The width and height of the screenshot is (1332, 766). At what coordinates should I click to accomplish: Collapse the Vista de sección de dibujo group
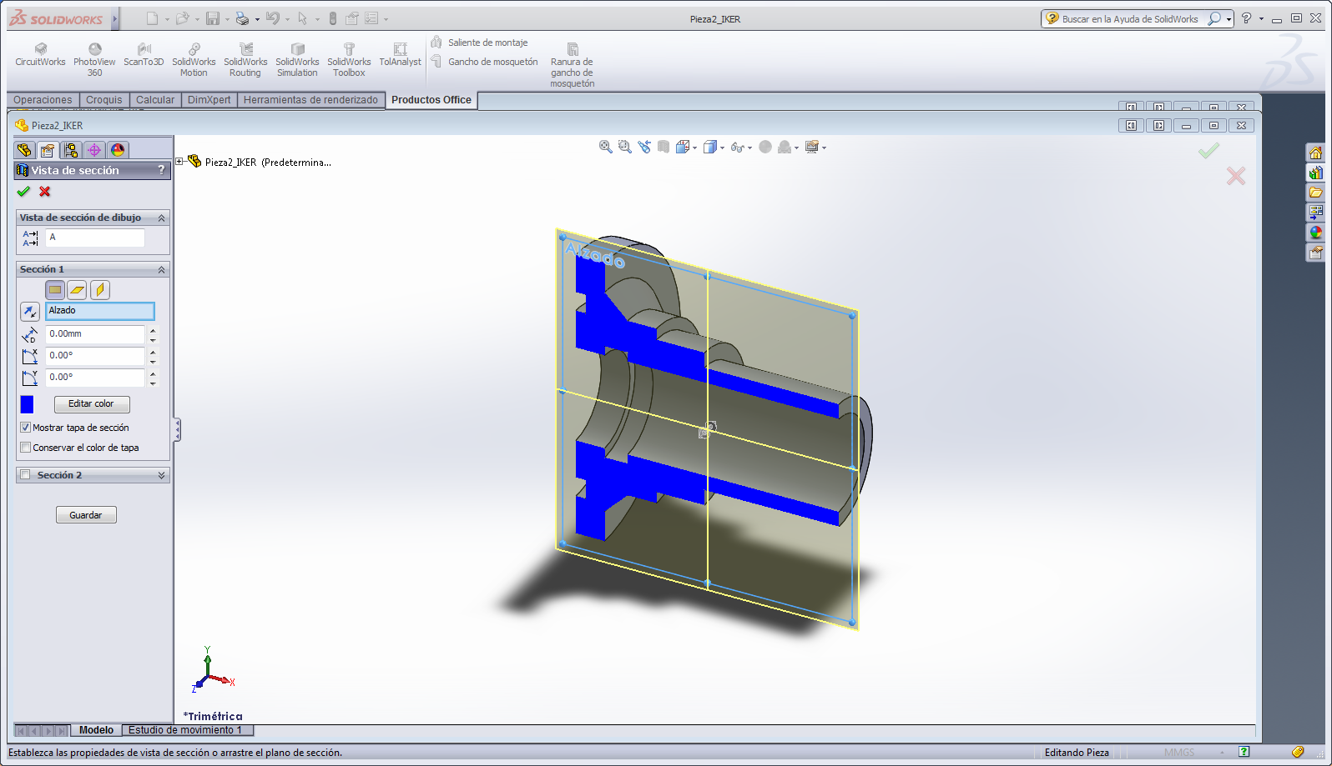(x=161, y=218)
